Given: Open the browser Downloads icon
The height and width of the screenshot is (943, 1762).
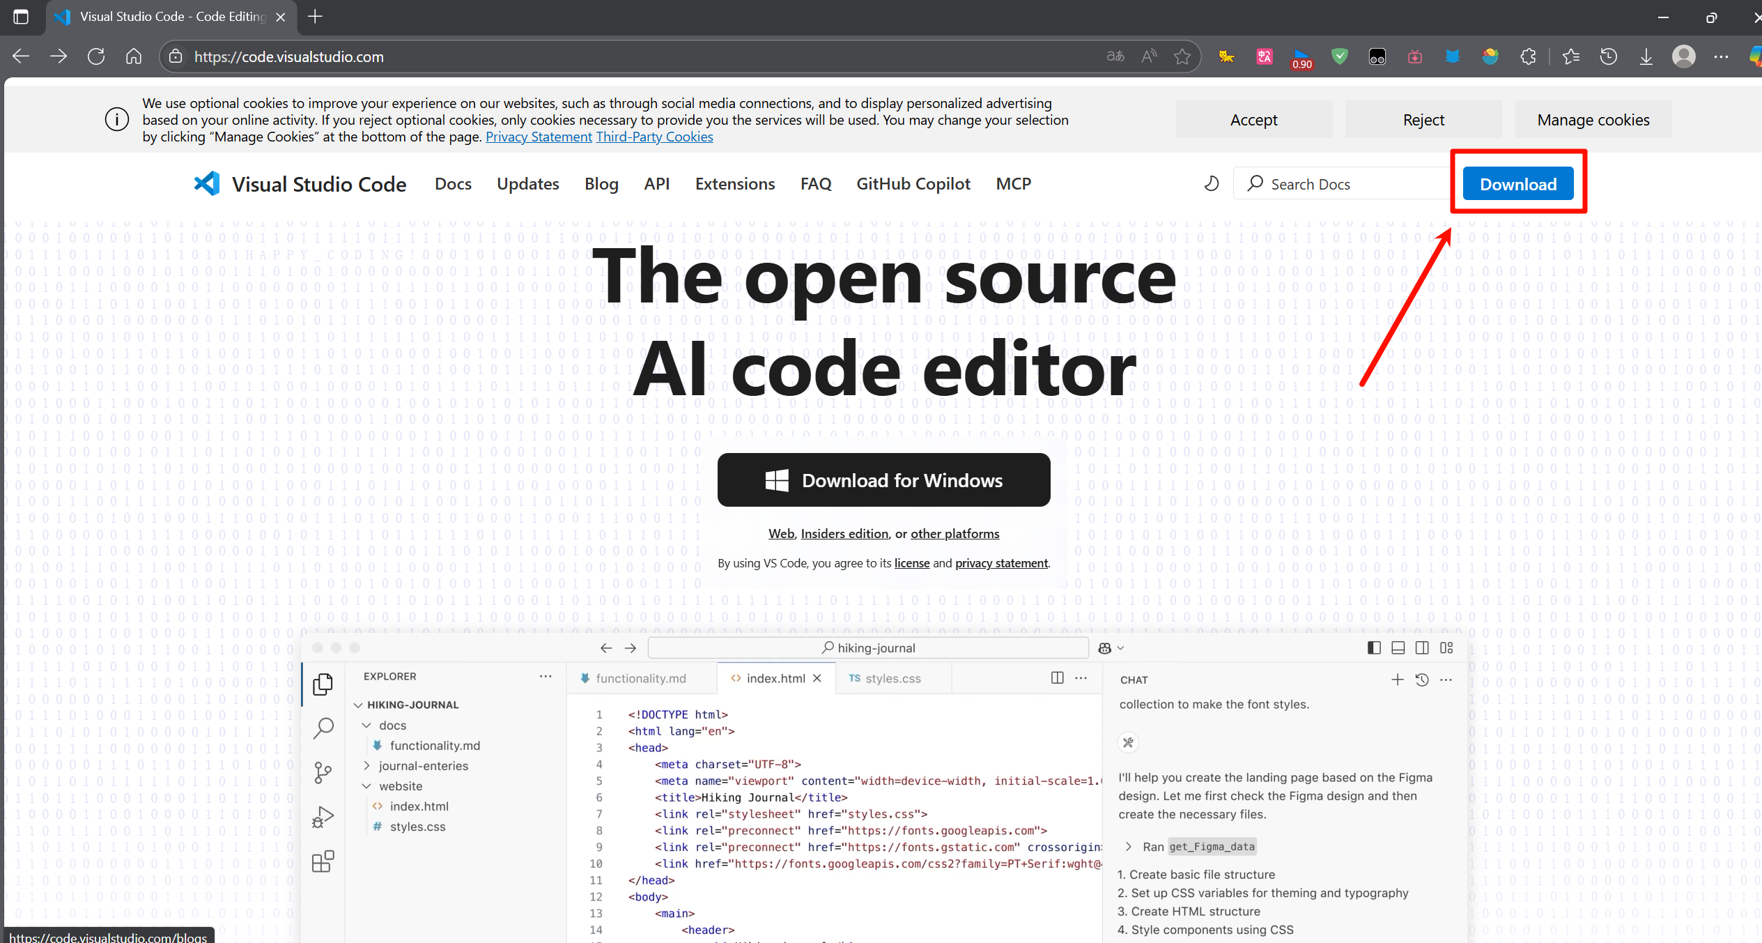Looking at the screenshot, I should (1646, 56).
